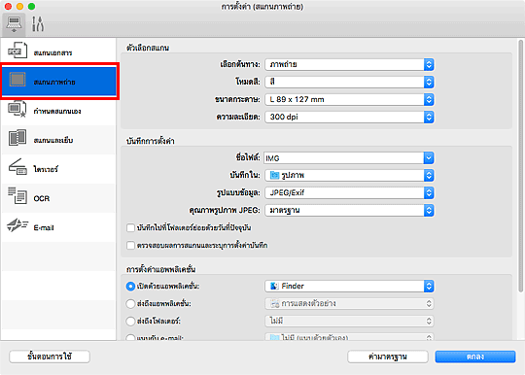Click the ค่ามาตรฐาน defaults button
The image size is (525, 375).
pyautogui.click(x=388, y=357)
